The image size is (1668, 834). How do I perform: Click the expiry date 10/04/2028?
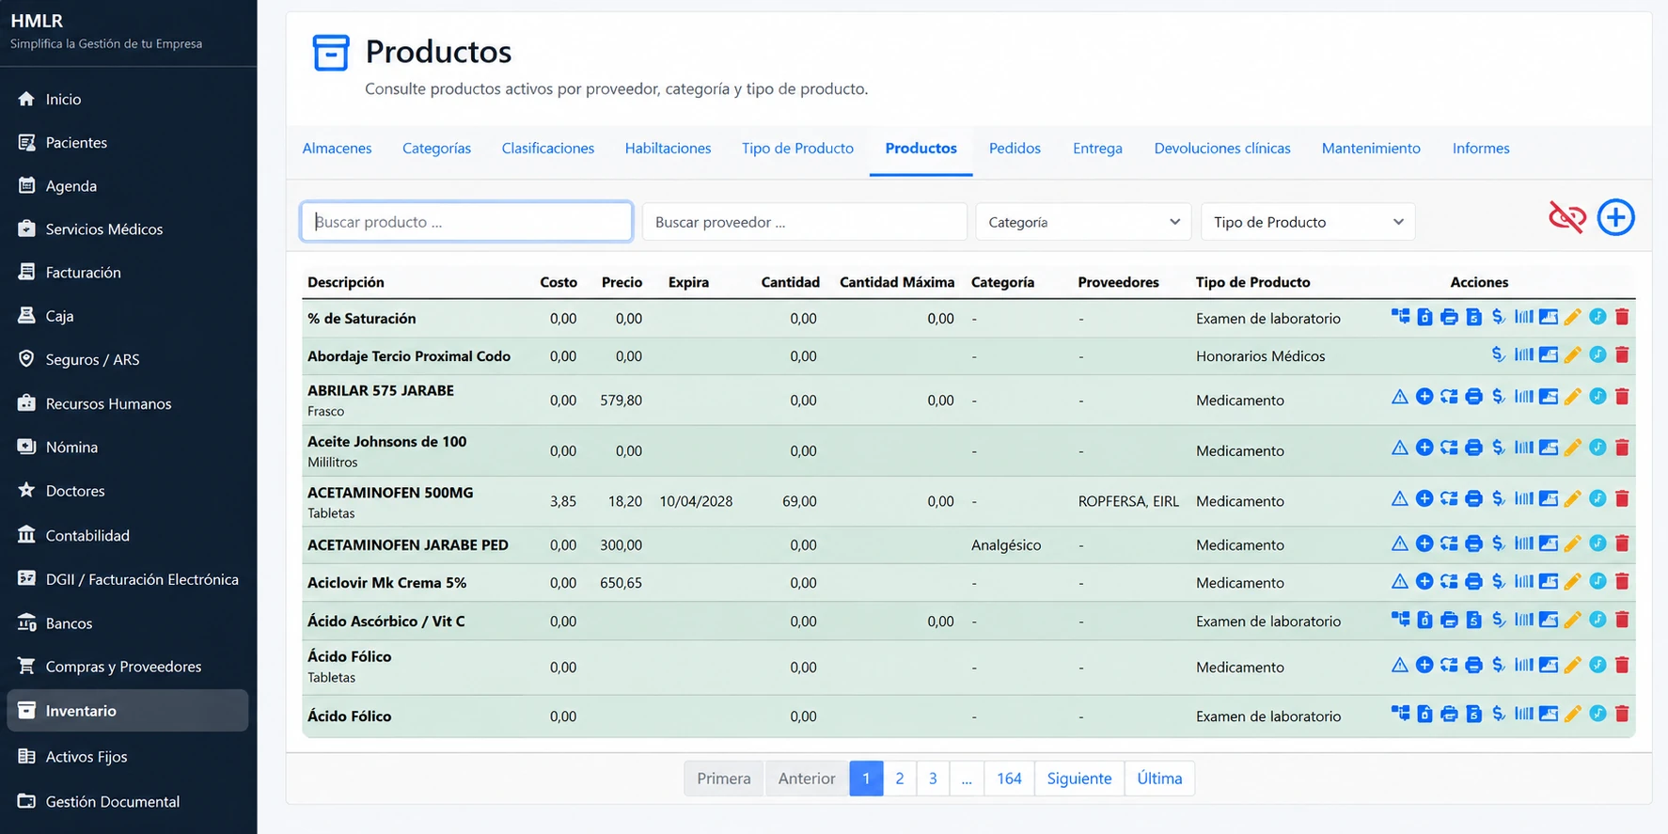(696, 501)
